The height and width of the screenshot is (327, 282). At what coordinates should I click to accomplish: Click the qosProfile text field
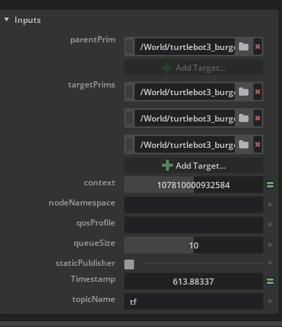coord(194,225)
